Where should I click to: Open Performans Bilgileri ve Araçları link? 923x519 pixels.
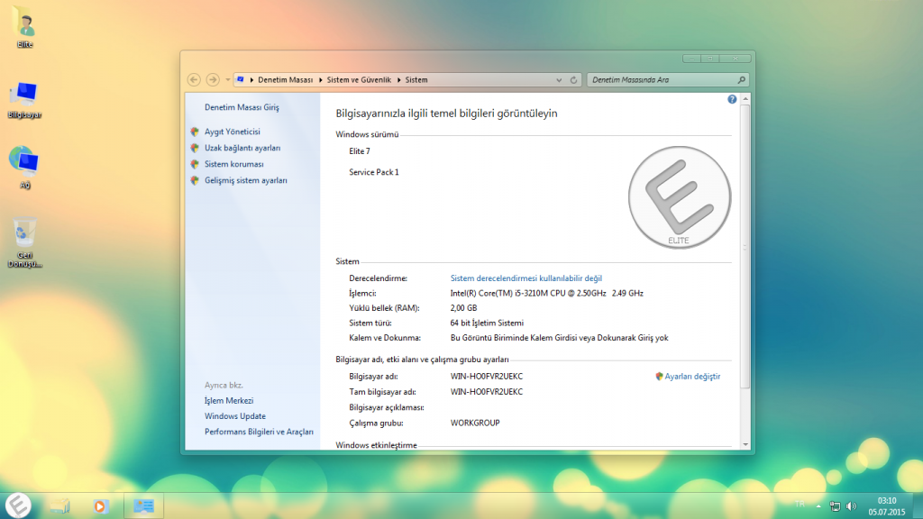259,432
